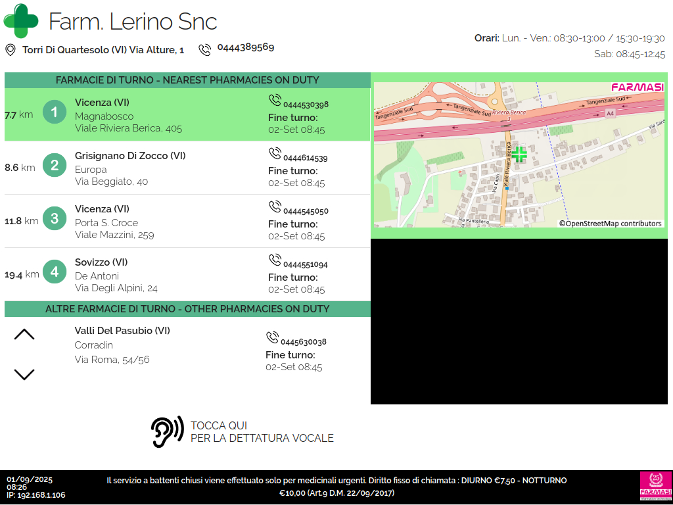The image size is (673, 505).
Task: Click the phone icon for Magnabosco pharmacy
Action: pos(275,100)
